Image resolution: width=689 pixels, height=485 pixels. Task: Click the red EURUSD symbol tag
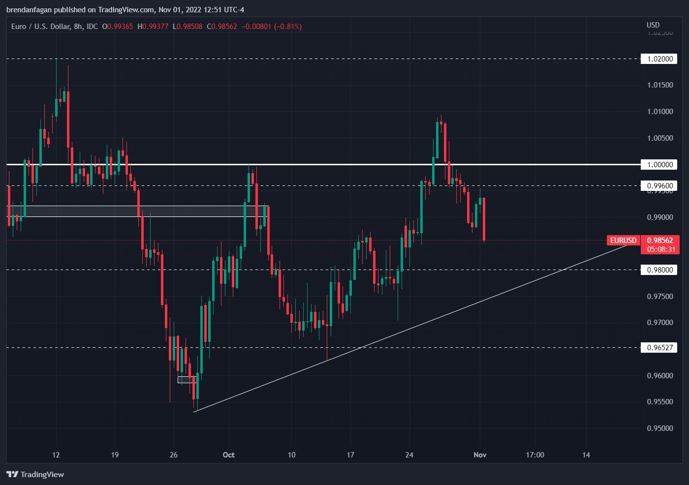click(x=624, y=241)
